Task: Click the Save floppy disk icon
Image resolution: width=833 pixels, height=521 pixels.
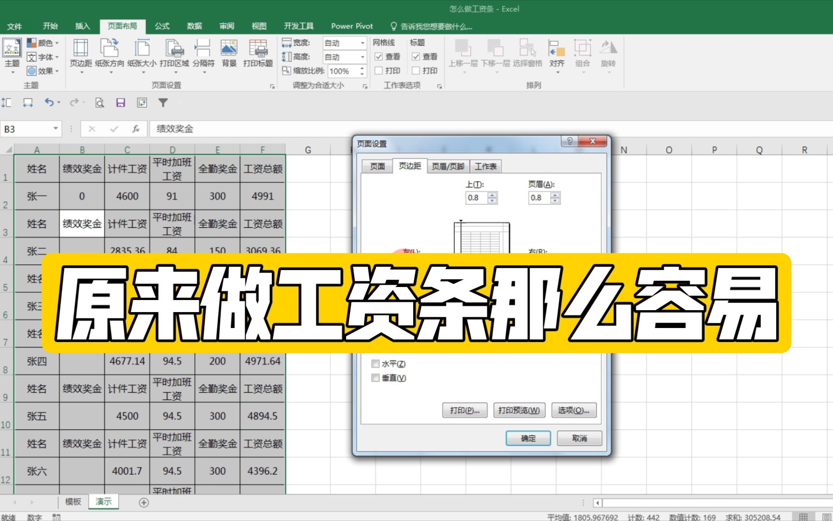Action: click(x=121, y=102)
